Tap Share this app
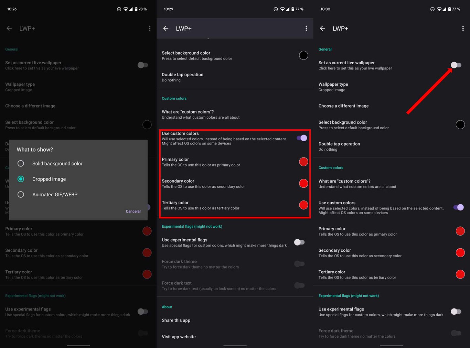The image size is (470, 348). 176,320
